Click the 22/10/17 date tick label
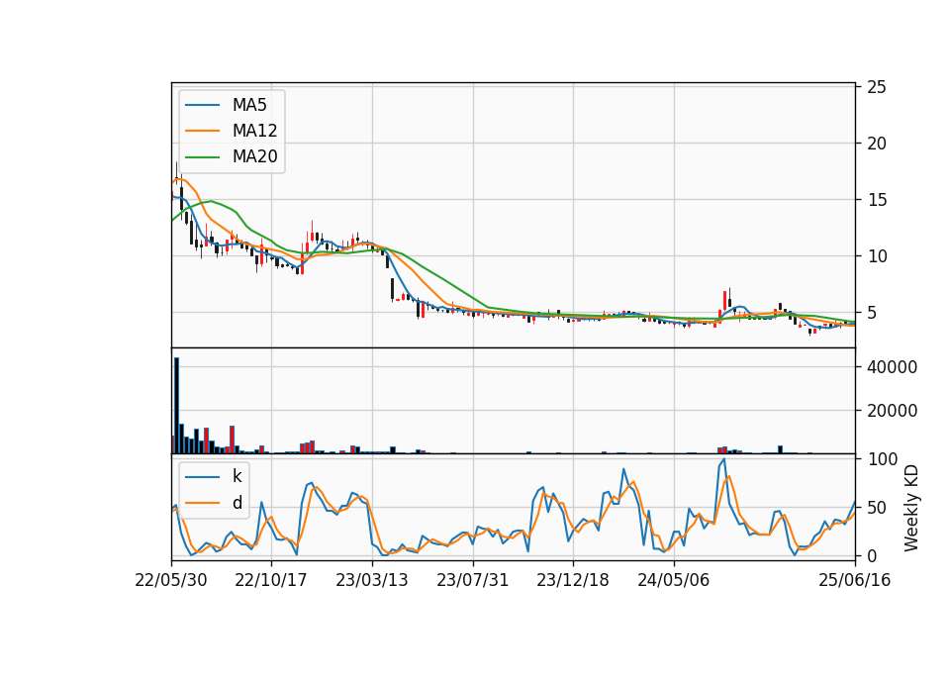The image size is (950, 683). tap(271, 580)
